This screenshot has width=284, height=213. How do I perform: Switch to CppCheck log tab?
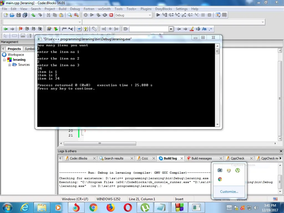237,158
